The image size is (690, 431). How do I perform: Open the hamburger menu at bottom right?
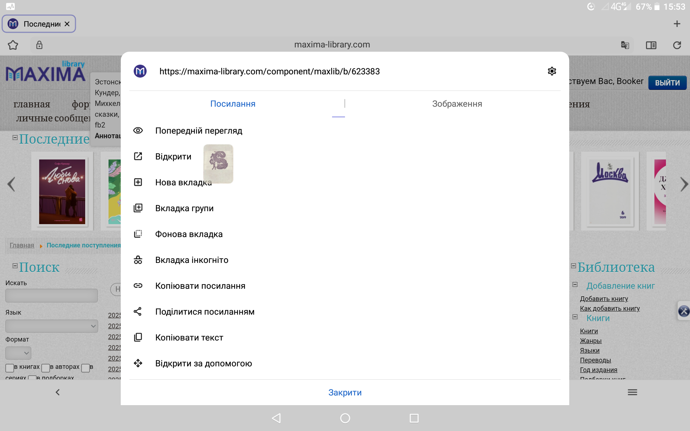coord(632,392)
